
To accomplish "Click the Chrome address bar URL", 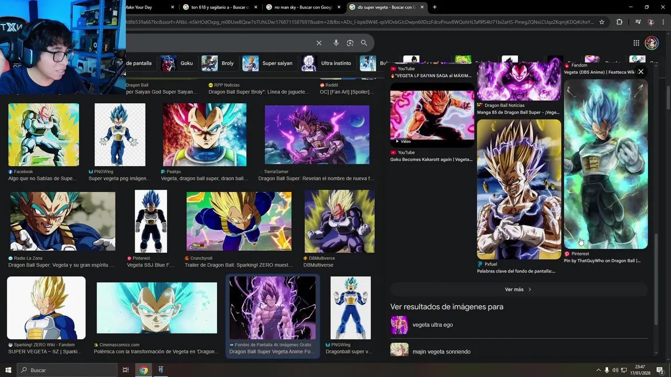I will coord(359,22).
